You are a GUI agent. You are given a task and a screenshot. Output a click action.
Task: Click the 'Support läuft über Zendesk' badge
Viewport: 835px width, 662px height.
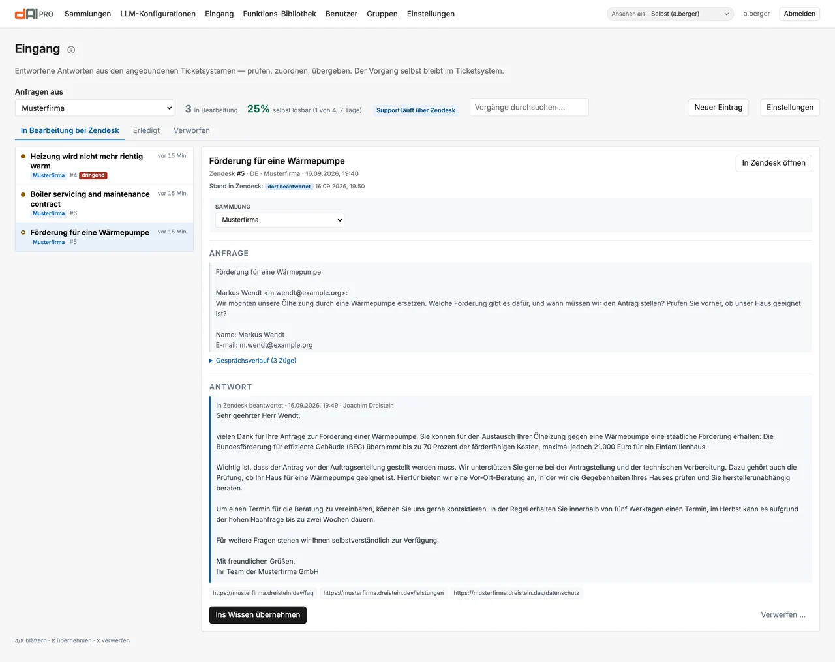(x=416, y=110)
